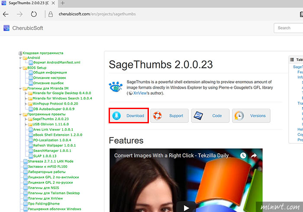303x212 pixels.
Task: Click the blue download arrow icon
Action: coord(116,116)
